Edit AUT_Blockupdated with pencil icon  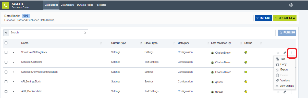point(285,92)
